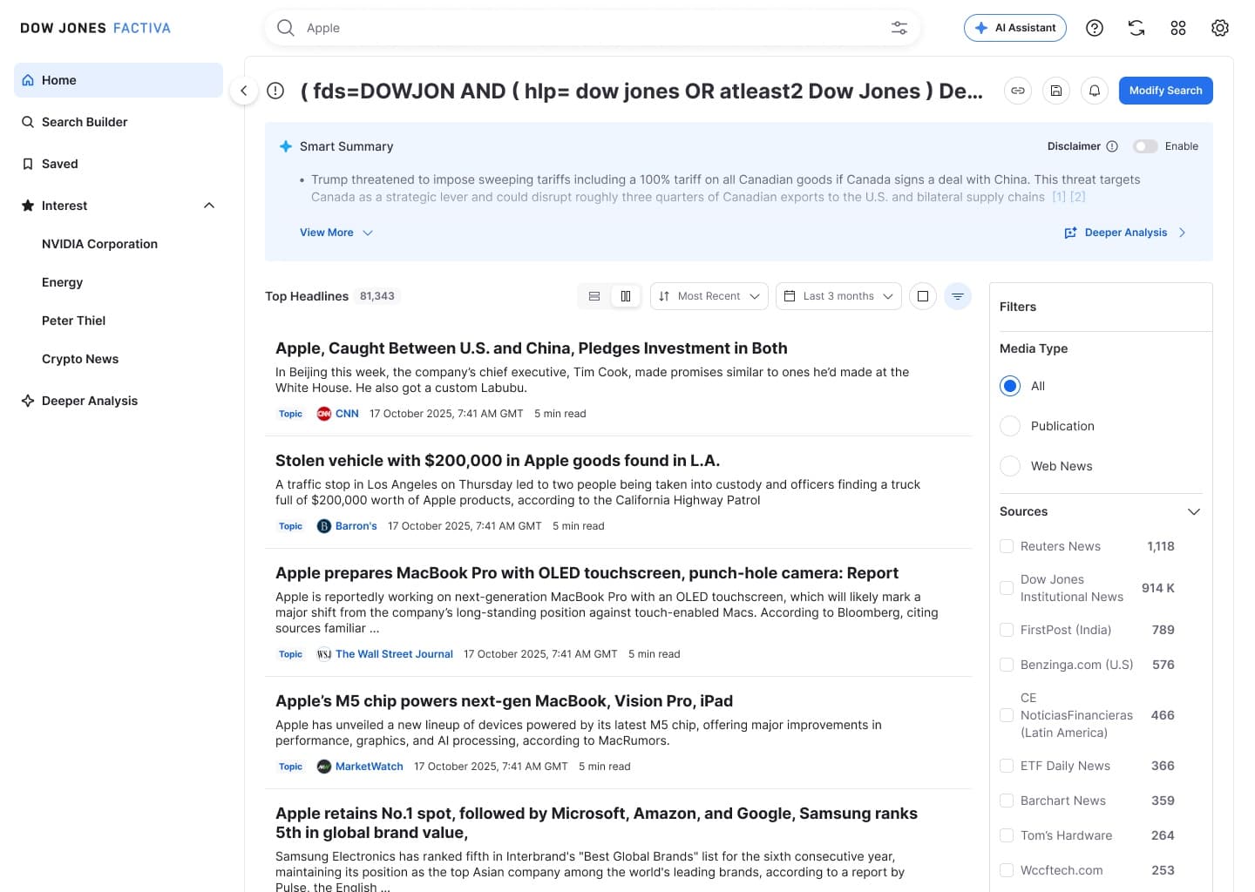Click Disclaimer info icon
The width and height of the screenshot is (1255, 892).
click(1112, 146)
